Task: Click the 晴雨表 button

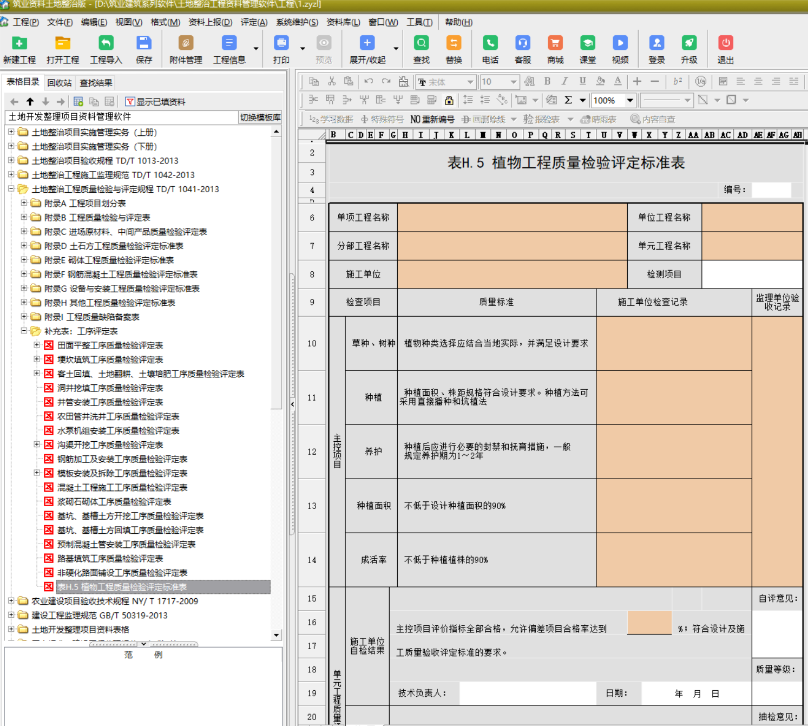Action: point(598,119)
